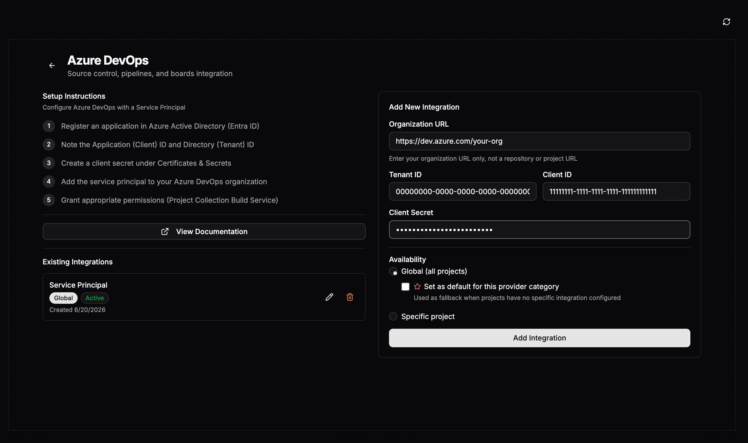Screen dimensions: 748x443
Task: Click the external link icon in View Documentation
Action: [x=165, y=232]
